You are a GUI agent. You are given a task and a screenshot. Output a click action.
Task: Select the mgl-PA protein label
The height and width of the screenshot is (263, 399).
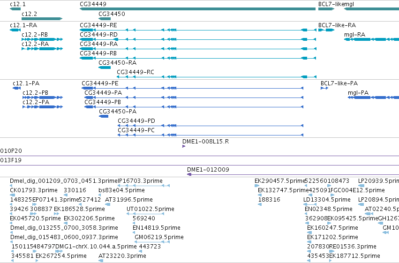click(358, 93)
